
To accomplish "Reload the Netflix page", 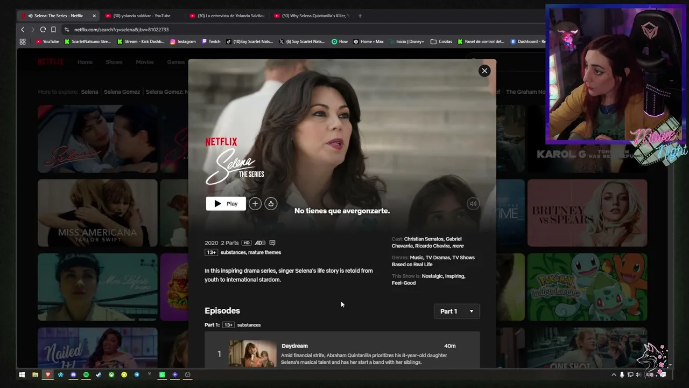I will click(x=43, y=30).
